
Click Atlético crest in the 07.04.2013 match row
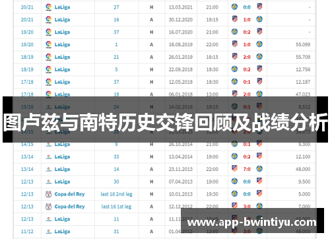tap(259, 181)
